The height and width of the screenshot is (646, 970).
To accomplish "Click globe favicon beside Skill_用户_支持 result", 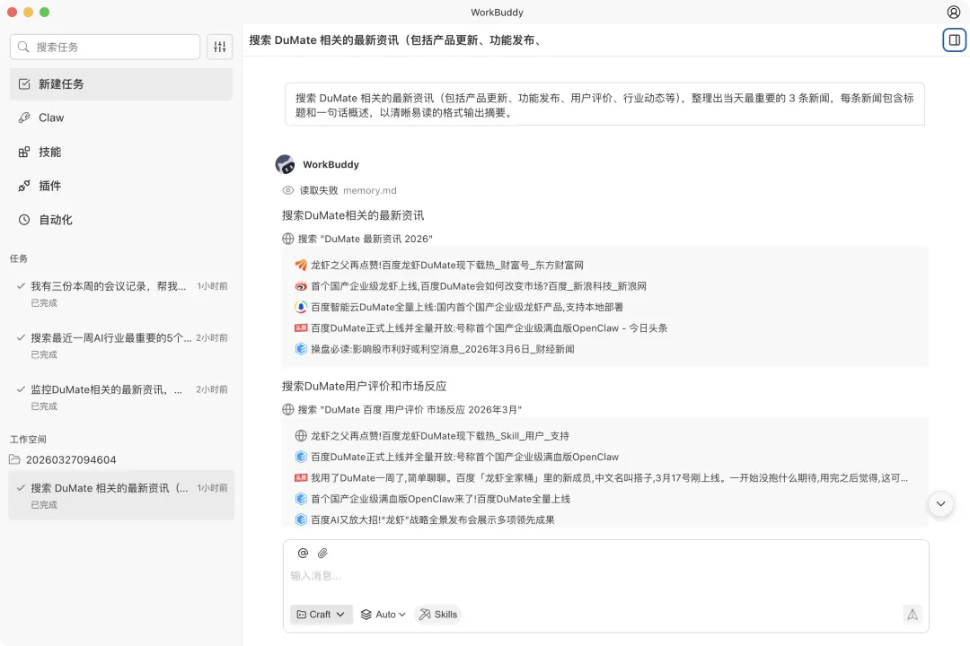I will (x=301, y=436).
